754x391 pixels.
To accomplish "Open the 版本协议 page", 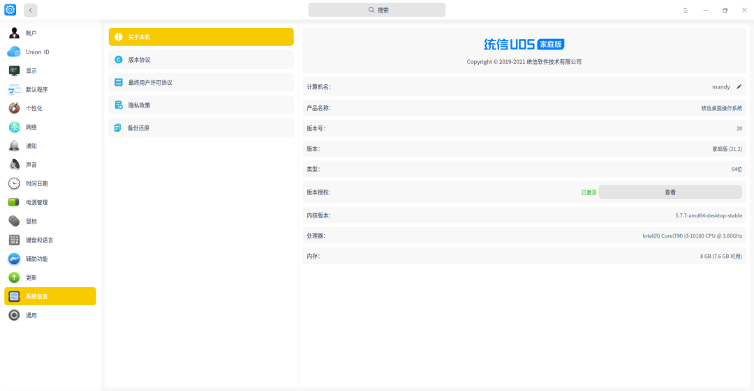I will pyautogui.click(x=201, y=59).
